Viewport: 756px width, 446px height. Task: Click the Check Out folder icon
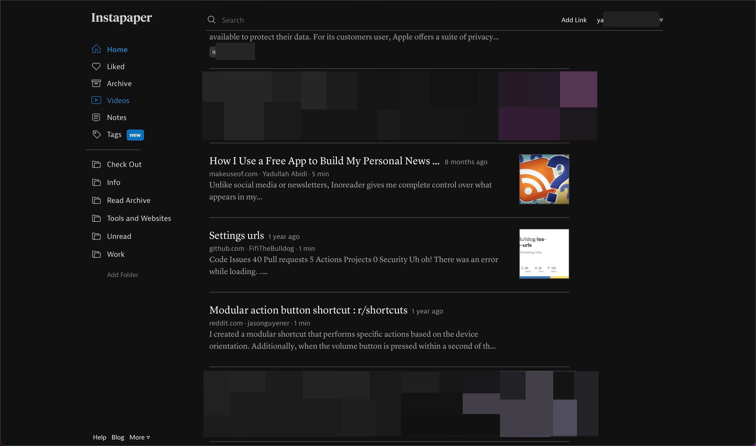tap(96, 164)
